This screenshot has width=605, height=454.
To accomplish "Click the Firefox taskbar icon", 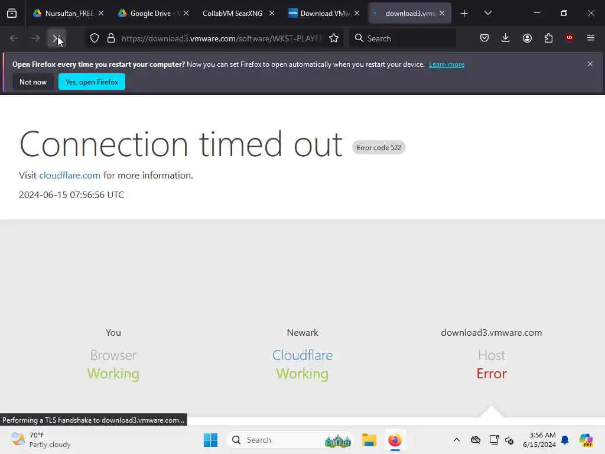I will [395, 440].
